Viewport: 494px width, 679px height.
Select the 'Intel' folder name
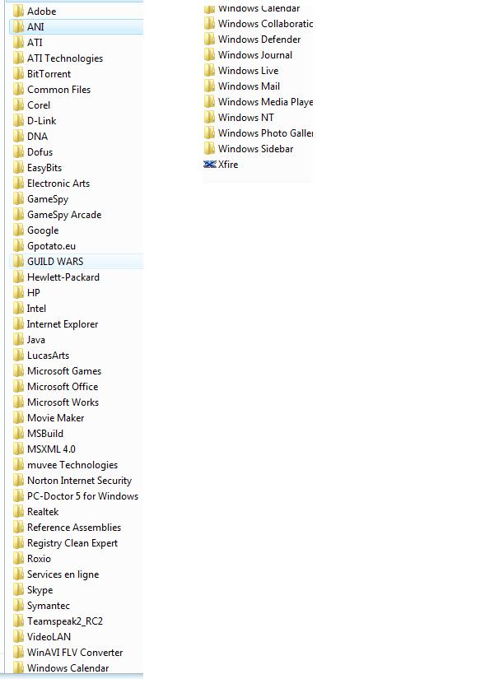coord(36,309)
